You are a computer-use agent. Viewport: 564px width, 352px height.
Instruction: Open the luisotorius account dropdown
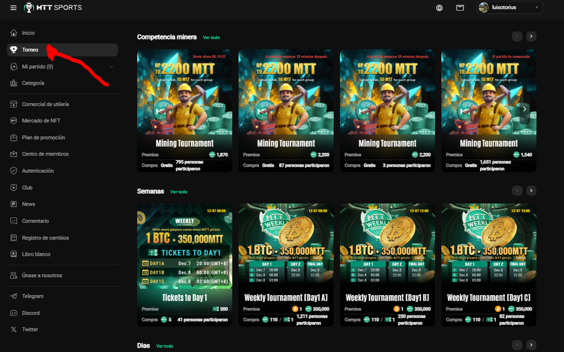click(509, 8)
